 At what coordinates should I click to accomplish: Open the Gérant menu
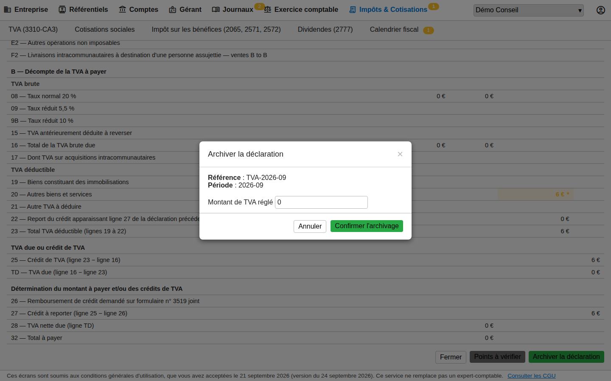coord(185,9)
